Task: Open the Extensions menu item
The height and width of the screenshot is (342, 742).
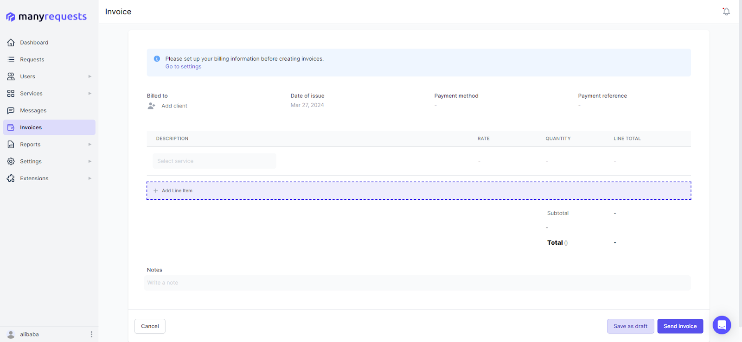Action: pyautogui.click(x=49, y=178)
